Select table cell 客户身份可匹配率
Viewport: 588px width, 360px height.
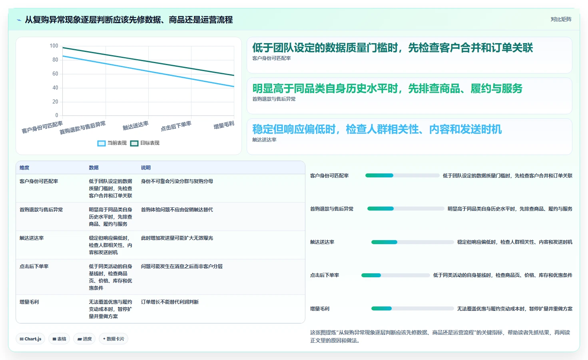[x=39, y=181]
